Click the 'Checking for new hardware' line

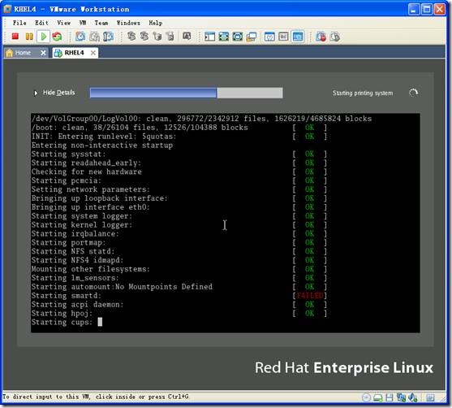coord(87,171)
